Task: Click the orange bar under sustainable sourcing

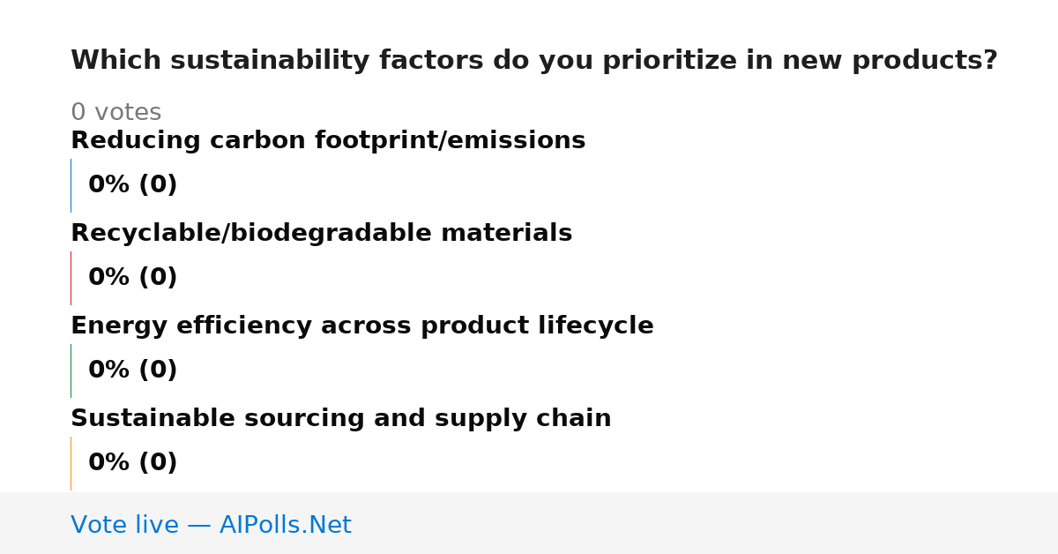Action: pyautogui.click(x=71, y=463)
